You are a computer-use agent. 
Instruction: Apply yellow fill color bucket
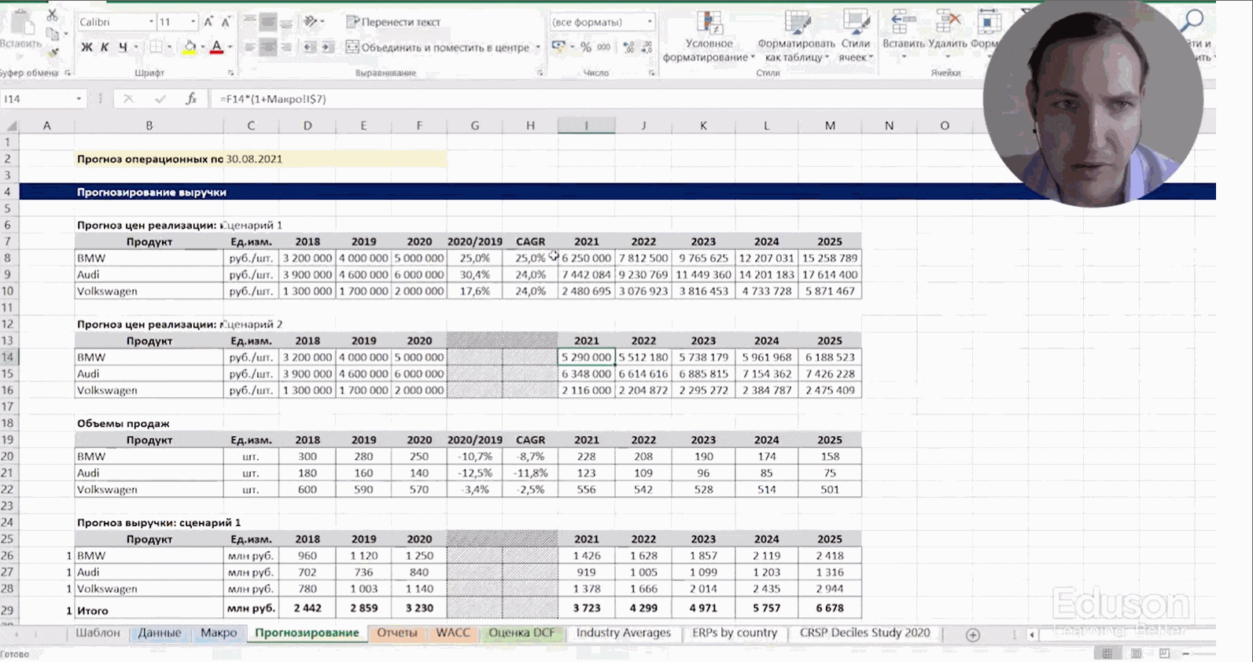[190, 47]
